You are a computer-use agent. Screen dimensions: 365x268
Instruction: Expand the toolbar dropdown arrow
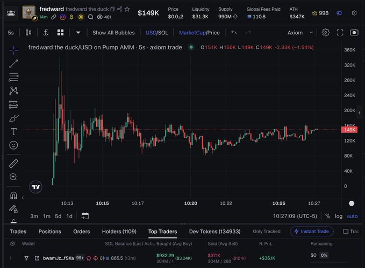click(78, 33)
